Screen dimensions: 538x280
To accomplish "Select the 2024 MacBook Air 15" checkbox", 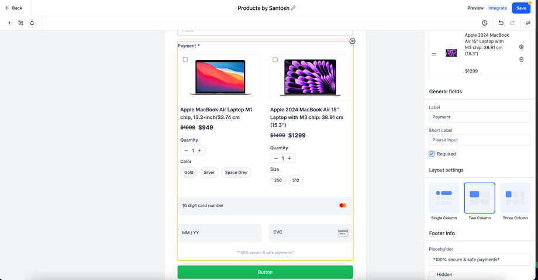I will click(x=275, y=60).
